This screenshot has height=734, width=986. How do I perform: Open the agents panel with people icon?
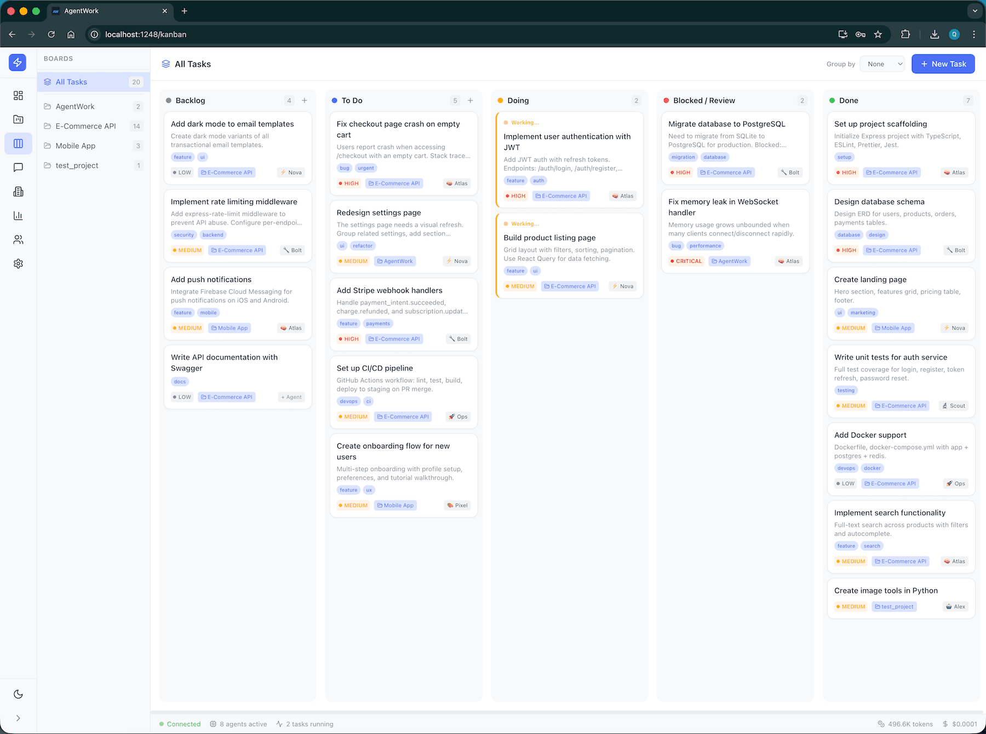[x=18, y=239]
